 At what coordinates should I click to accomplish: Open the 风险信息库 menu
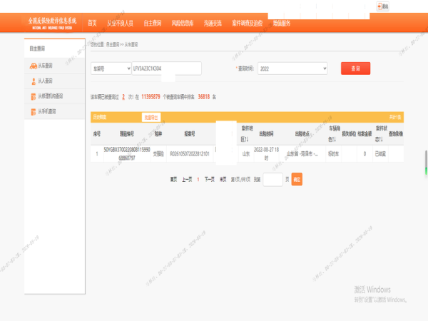point(183,24)
